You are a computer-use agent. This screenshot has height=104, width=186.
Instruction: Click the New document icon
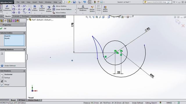pos(64,2)
